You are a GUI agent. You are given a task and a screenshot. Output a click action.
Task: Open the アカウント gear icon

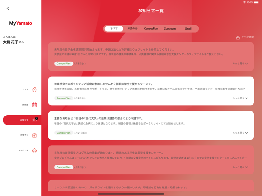[x=34, y=151]
